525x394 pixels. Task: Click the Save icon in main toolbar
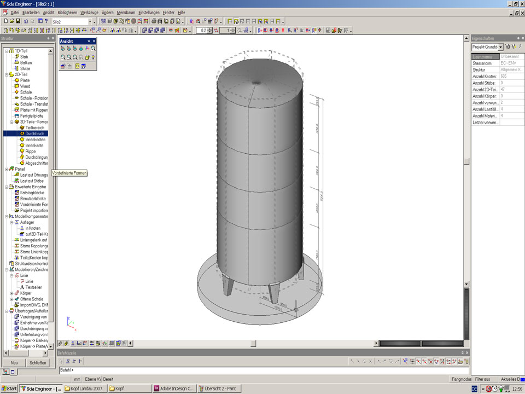[18, 21]
